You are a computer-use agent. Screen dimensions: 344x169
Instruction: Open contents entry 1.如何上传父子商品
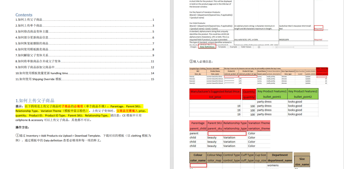point(85,20)
